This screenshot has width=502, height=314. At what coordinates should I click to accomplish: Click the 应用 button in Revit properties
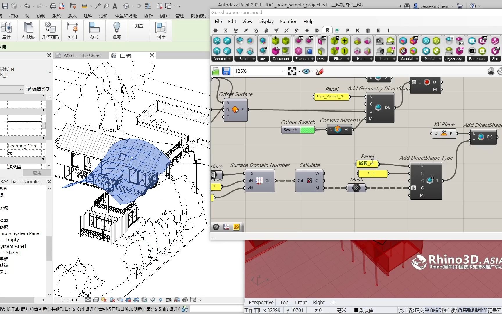(37, 172)
